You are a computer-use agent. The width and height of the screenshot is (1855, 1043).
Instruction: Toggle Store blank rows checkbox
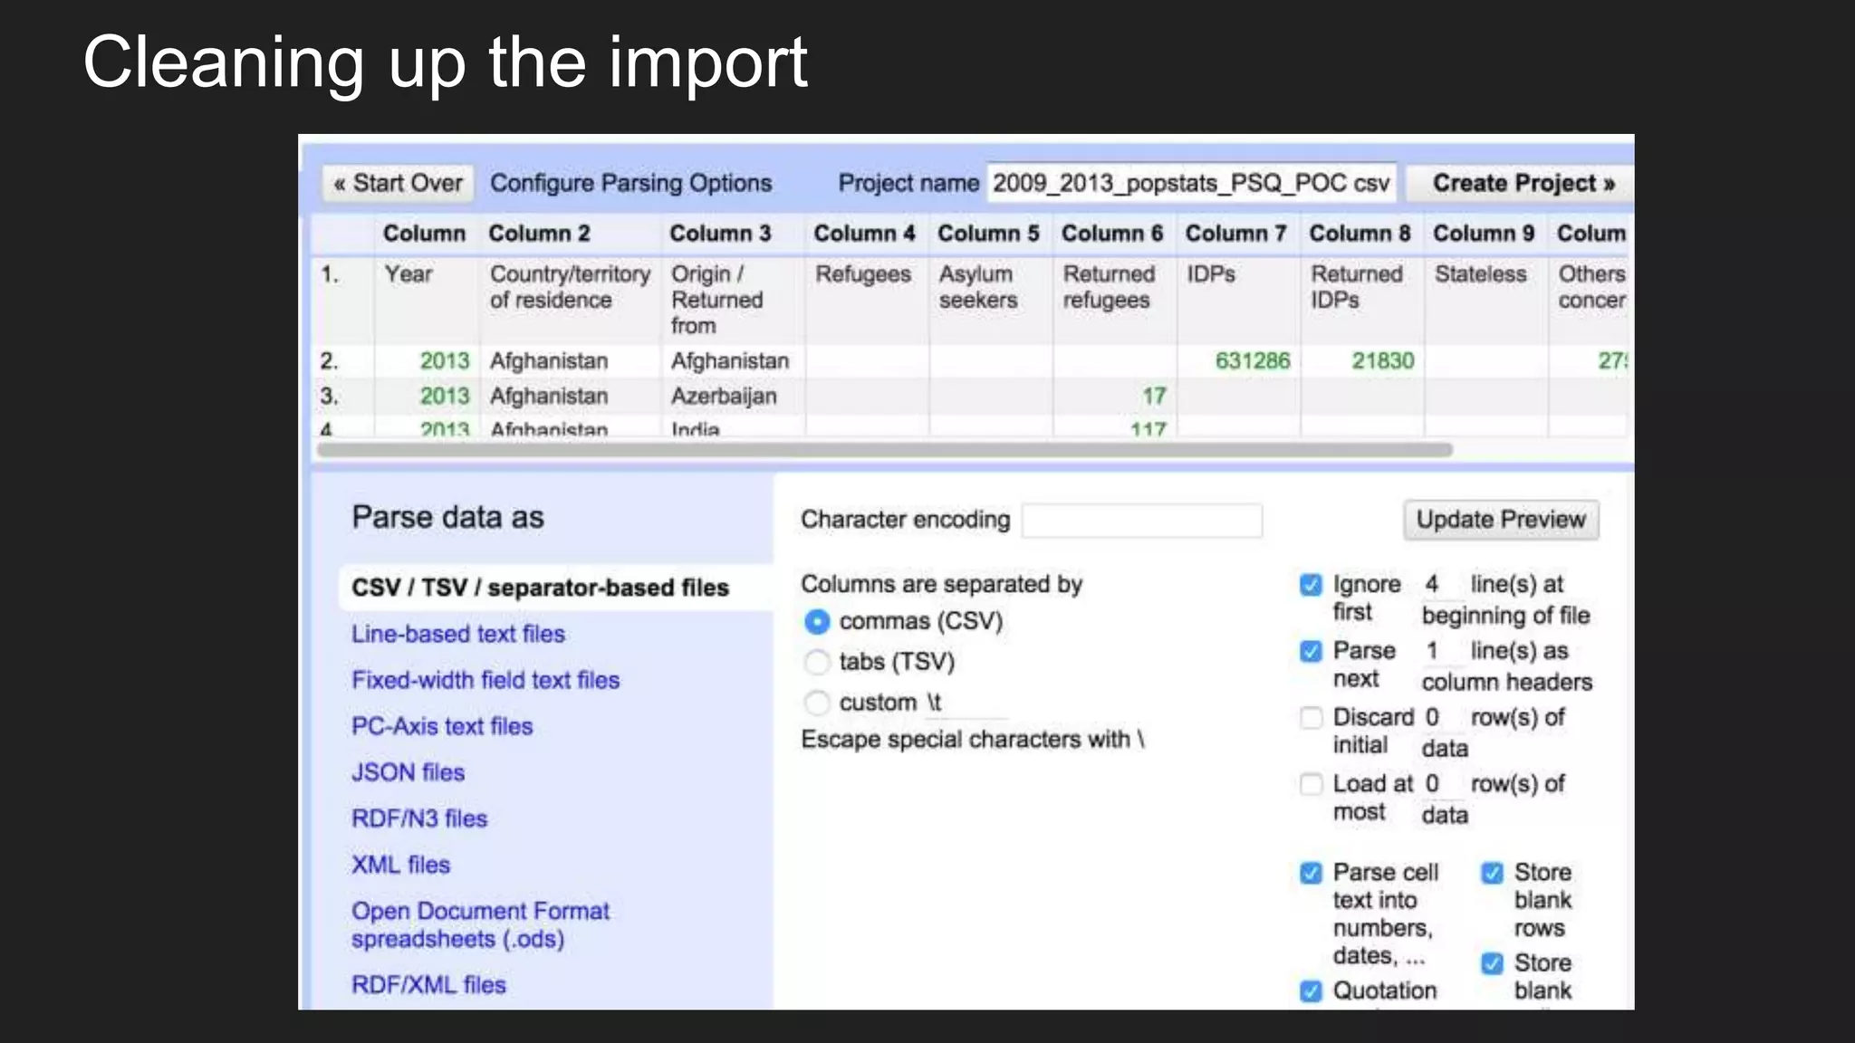coord(1492,873)
